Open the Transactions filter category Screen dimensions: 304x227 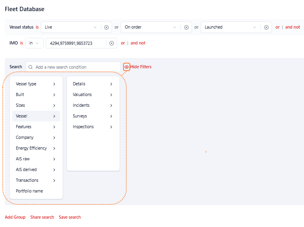point(36,180)
